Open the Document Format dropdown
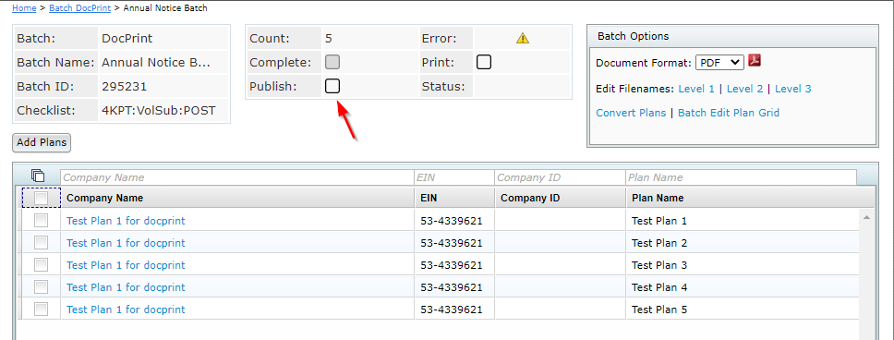 point(720,63)
